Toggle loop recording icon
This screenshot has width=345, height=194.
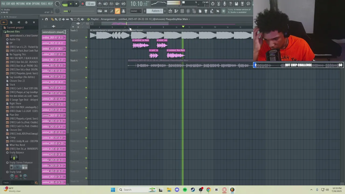[123, 4]
